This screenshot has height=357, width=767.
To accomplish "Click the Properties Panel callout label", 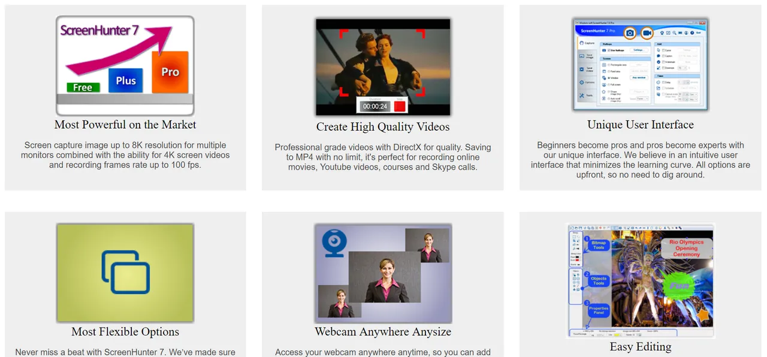I will [599, 311].
